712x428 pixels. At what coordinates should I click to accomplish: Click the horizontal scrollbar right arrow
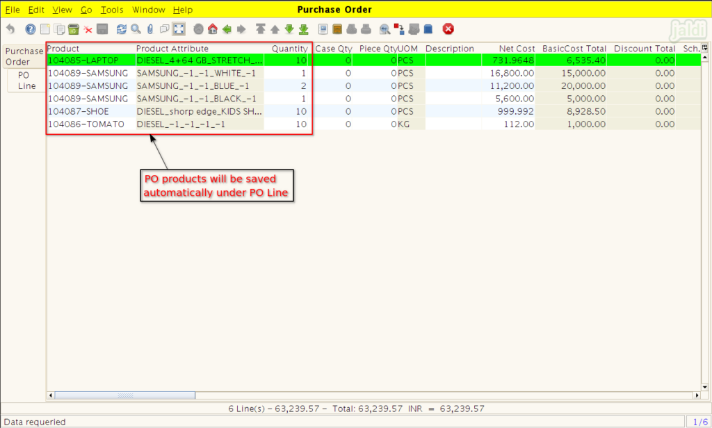click(x=697, y=395)
